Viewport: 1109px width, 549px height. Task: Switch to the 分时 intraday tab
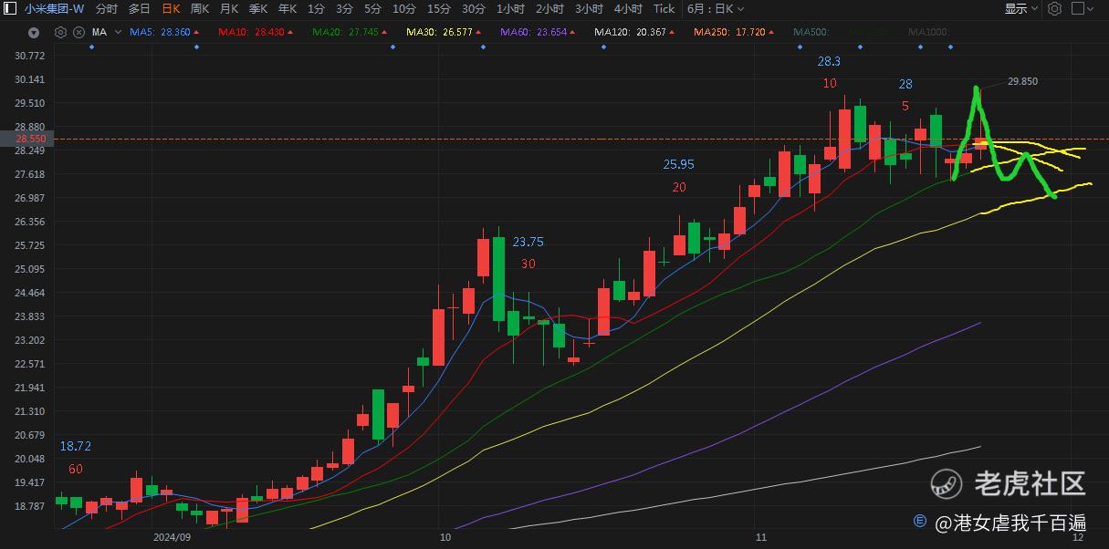[x=106, y=8]
